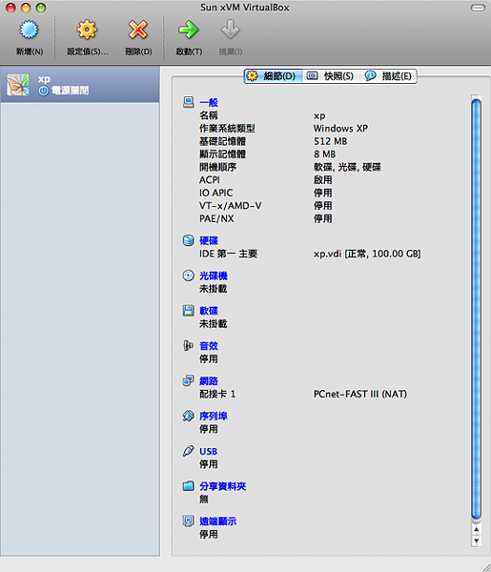The width and height of the screenshot is (491, 572).
Task: Click the Floppy (軟碟) diskette icon
Action: pos(188,311)
